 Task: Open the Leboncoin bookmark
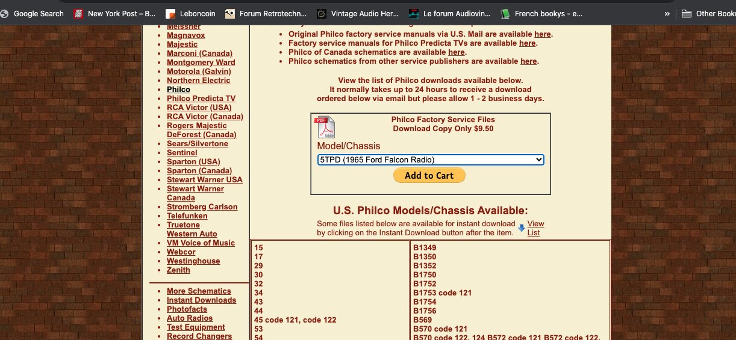click(190, 13)
